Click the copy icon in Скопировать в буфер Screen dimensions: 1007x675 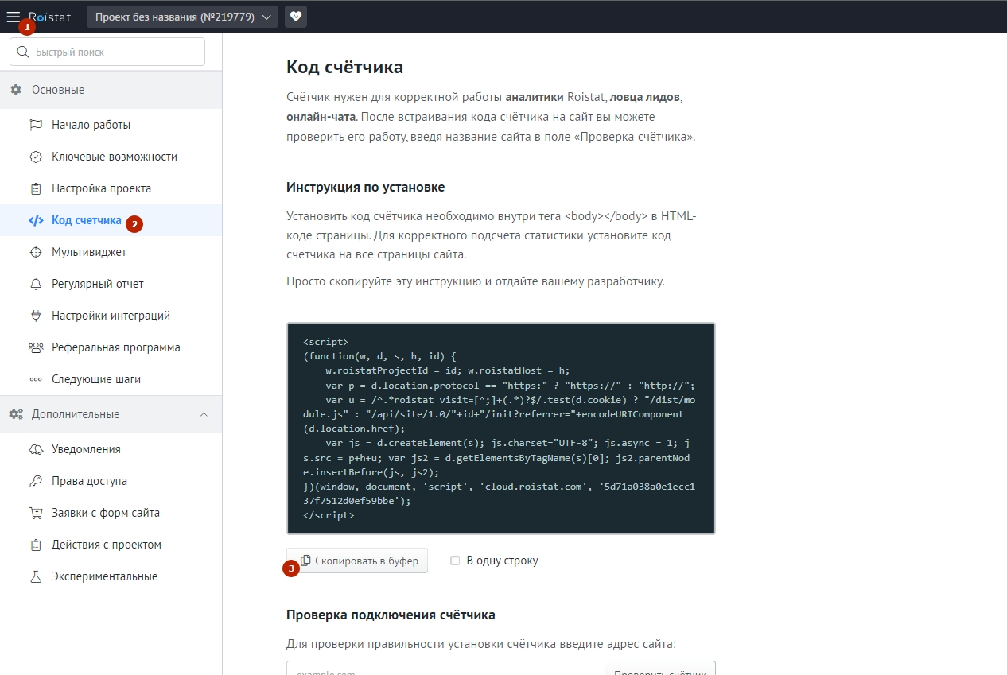tap(305, 561)
